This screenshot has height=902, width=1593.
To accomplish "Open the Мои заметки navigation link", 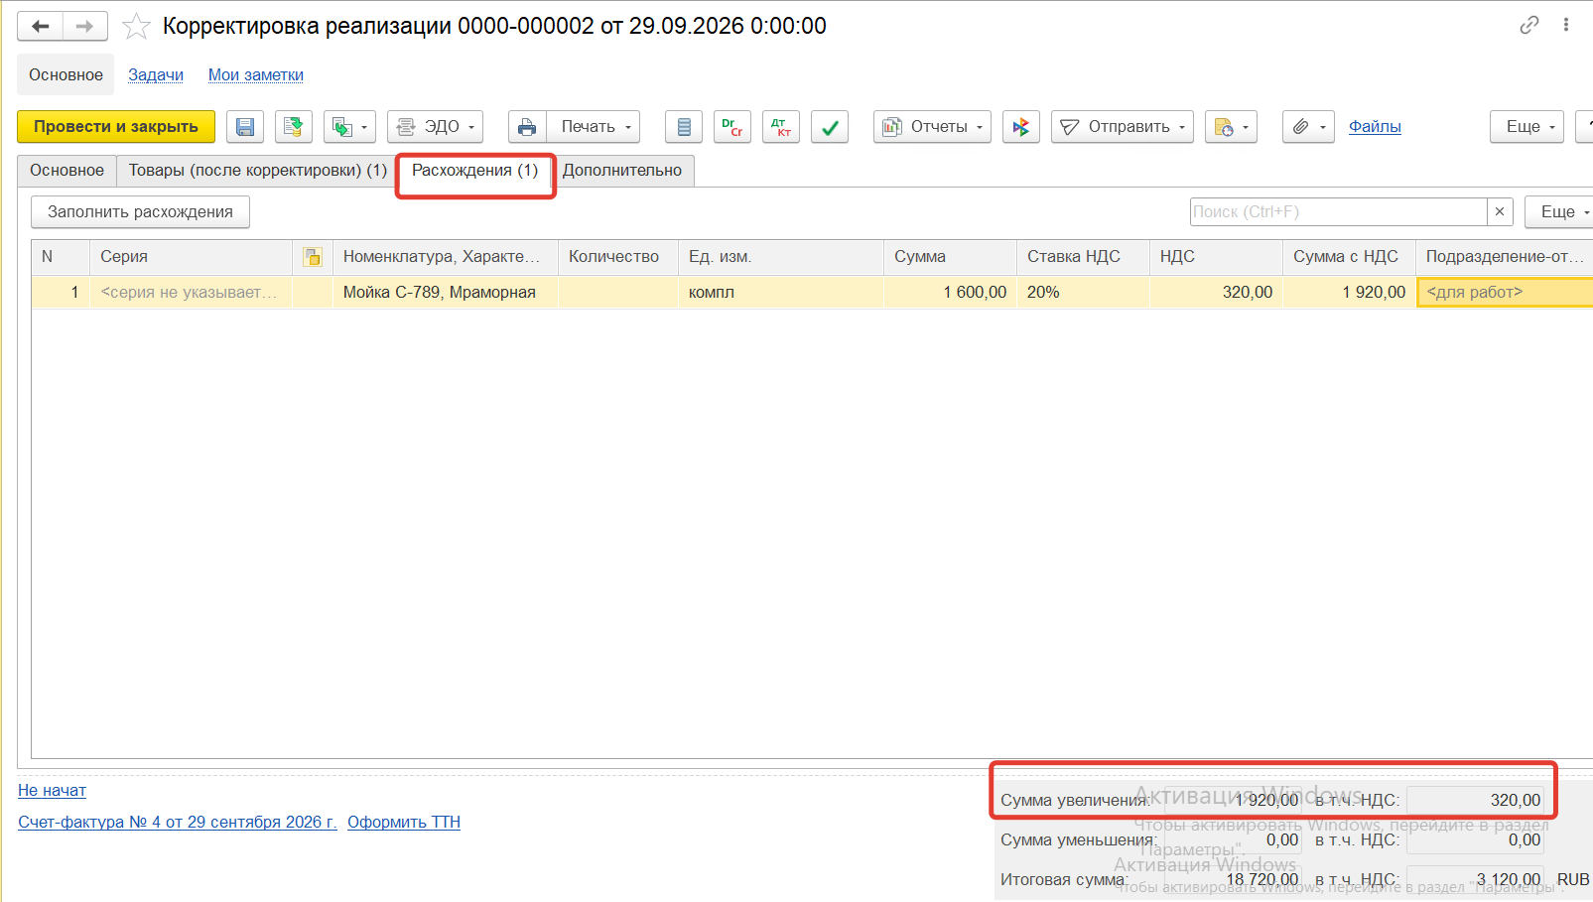I will (256, 75).
